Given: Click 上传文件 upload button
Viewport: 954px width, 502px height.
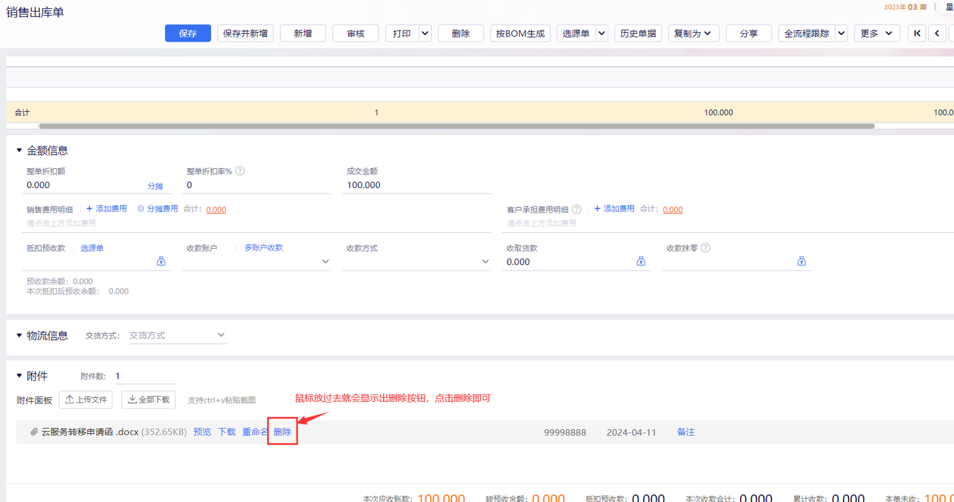Looking at the screenshot, I should (86, 400).
